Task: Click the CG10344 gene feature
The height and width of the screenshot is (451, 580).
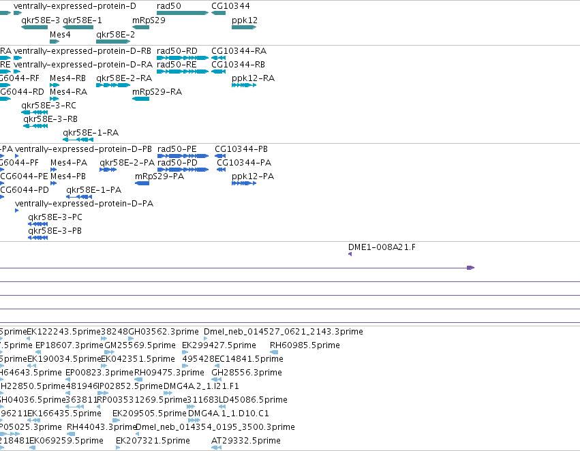Action: tap(218, 13)
